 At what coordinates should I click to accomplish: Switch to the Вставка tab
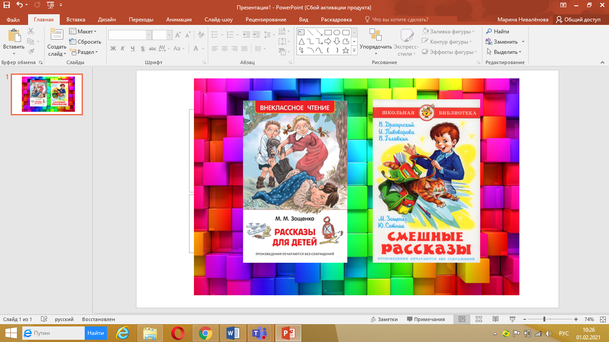(76, 20)
